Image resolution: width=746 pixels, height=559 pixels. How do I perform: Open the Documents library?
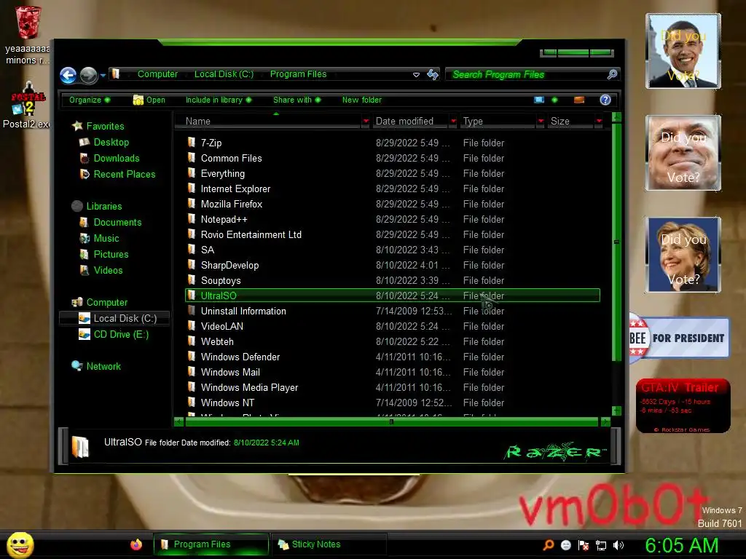click(117, 223)
